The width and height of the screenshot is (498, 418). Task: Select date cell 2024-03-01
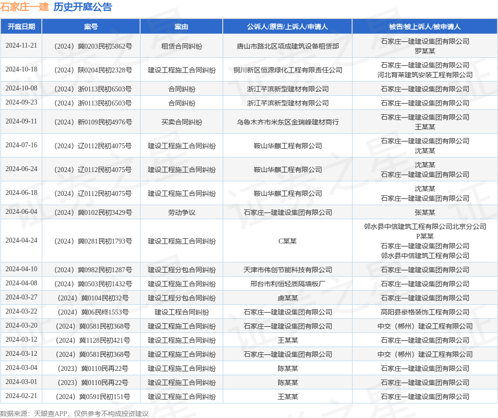point(21,382)
